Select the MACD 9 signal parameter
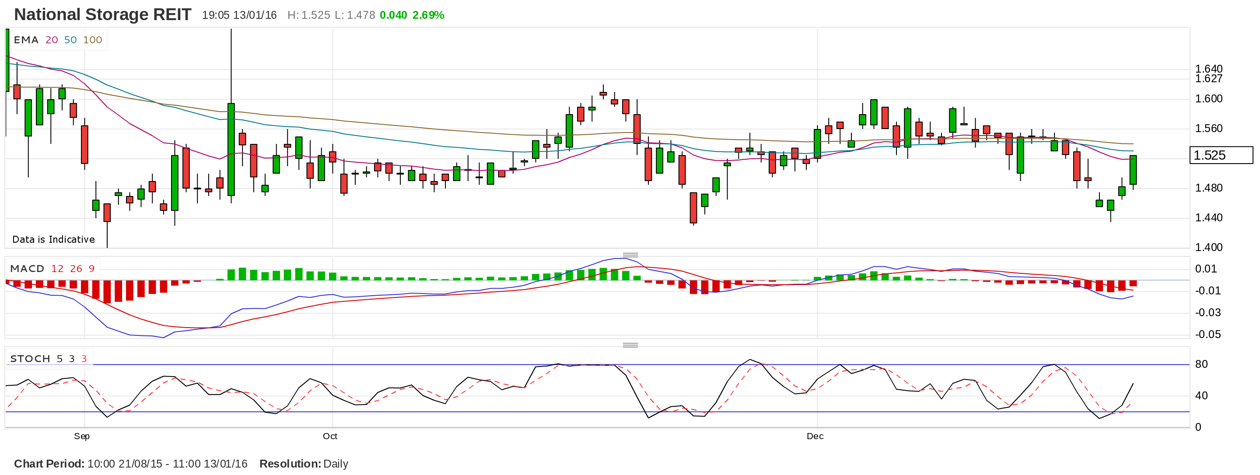 pyautogui.click(x=91, y=269)
